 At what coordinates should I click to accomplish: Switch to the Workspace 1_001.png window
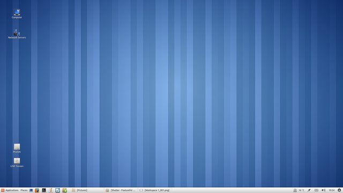(x=155, y=190)
